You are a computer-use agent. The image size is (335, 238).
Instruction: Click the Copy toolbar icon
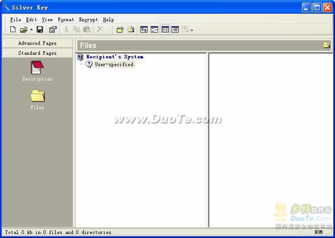point(77,29)
